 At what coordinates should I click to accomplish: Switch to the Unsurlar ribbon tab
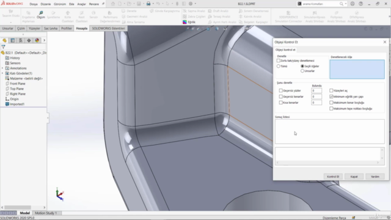pos(7,29)
